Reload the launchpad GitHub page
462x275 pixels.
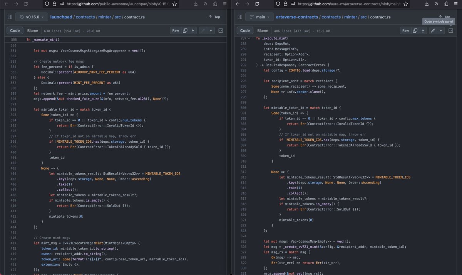(x=26, y=4)
